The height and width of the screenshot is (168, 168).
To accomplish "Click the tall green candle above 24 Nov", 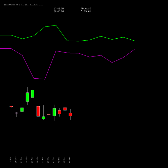I will pos(27,97).
